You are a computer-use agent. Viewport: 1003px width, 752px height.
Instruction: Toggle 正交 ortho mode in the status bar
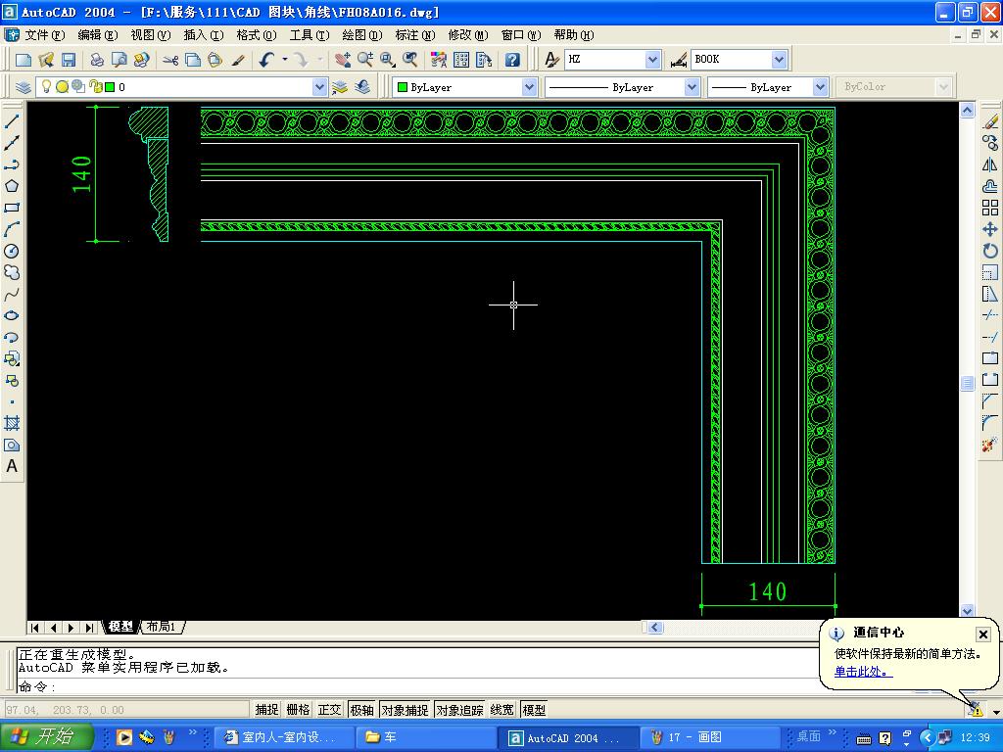coord(329,710)
